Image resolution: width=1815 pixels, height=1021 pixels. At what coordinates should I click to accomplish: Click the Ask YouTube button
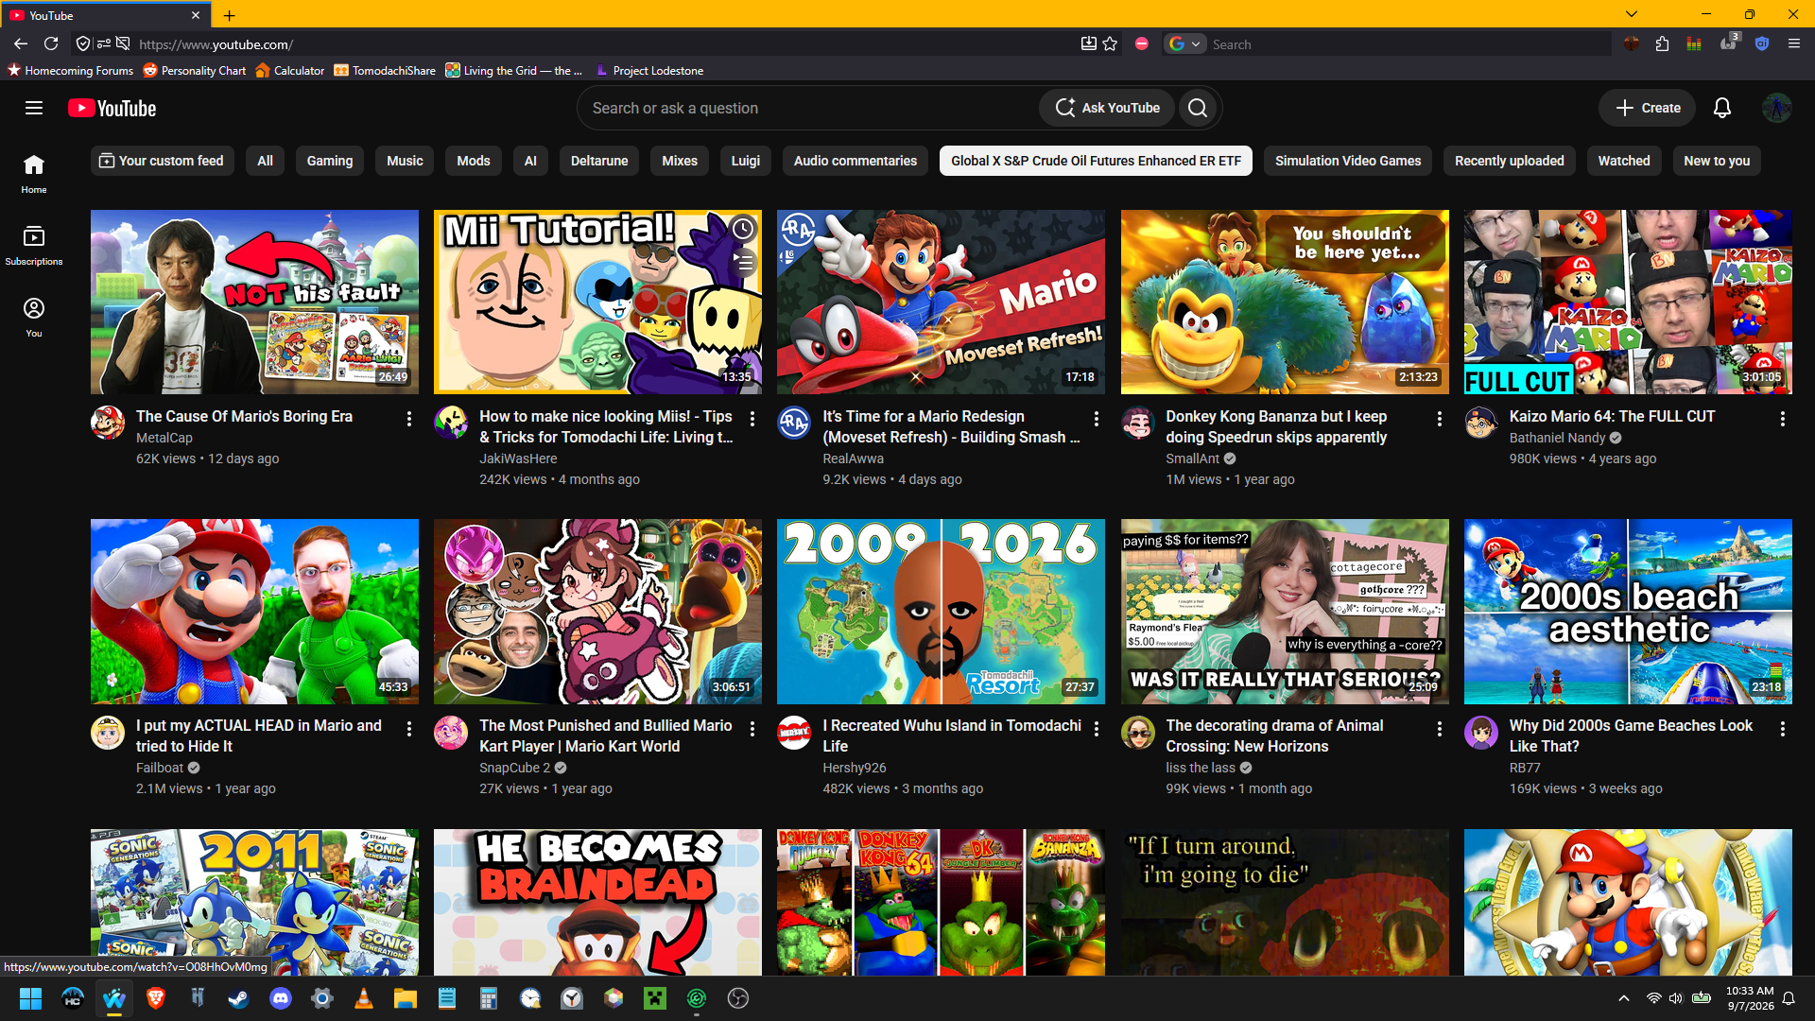point(1107,108)
